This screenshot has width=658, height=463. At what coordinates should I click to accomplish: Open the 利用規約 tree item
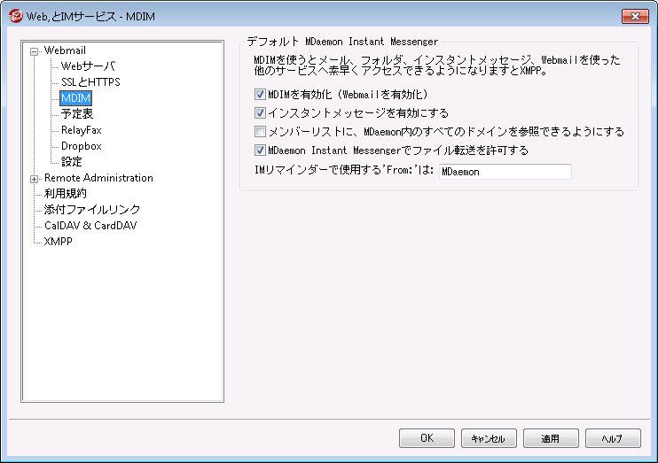click(x=66, y=194)
